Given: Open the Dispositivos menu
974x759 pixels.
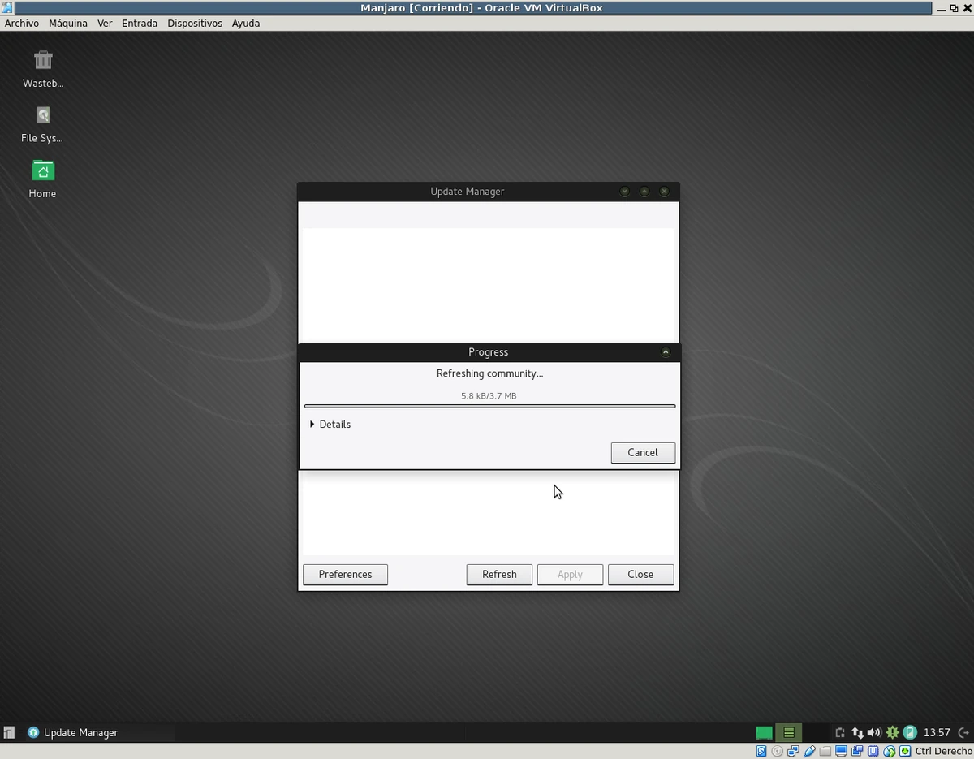Looking at the screenshot, I should [195, 23].
